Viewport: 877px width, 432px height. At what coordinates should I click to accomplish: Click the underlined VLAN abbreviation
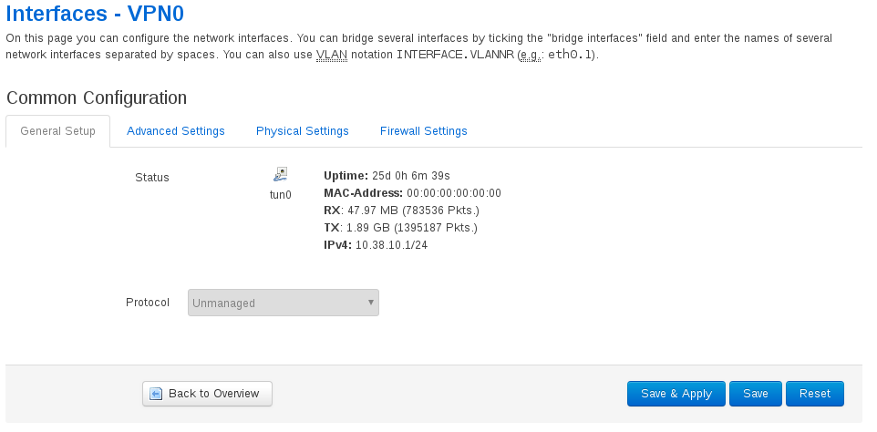331,55
